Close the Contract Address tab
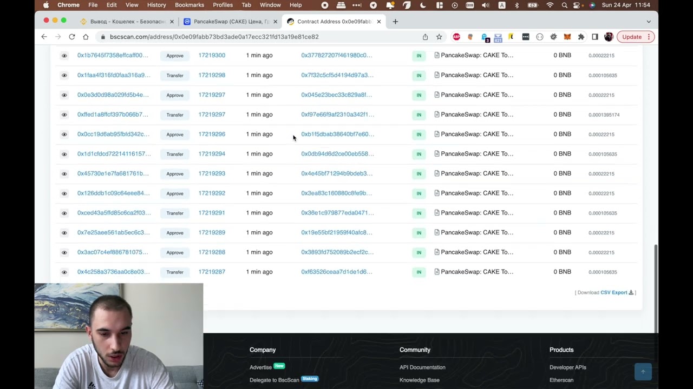 [x=379, y=22]
